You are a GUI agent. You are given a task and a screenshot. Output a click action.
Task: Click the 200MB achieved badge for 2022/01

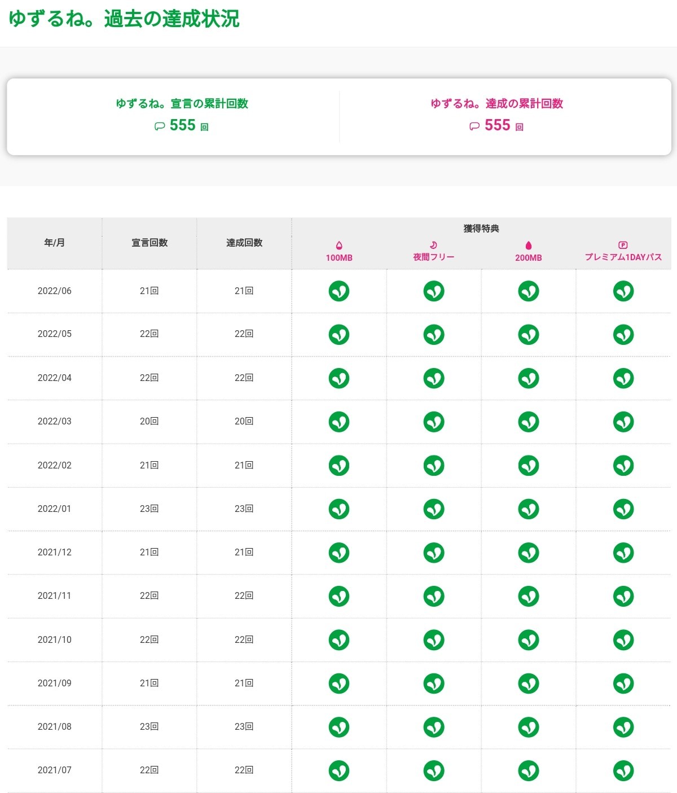click(x=529, y=509)
